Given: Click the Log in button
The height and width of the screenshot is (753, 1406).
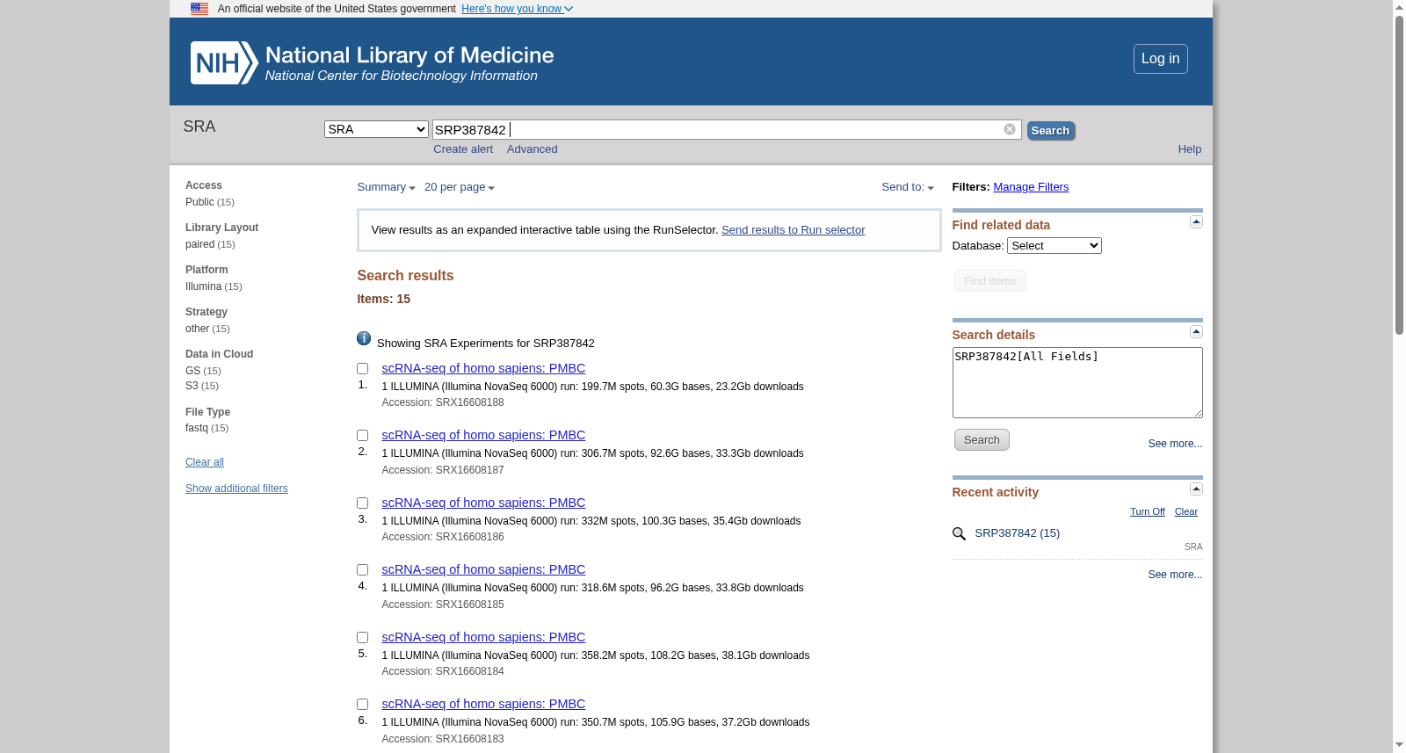Looking at the screenshot, I should (1160, 59).
